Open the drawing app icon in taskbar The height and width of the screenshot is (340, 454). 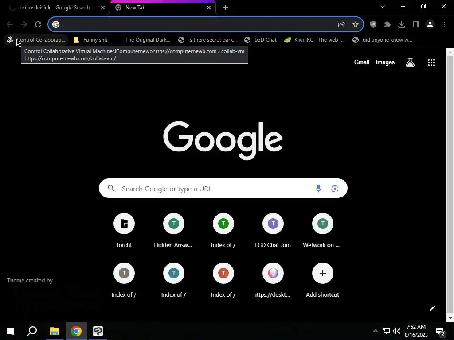coord(98,331)
